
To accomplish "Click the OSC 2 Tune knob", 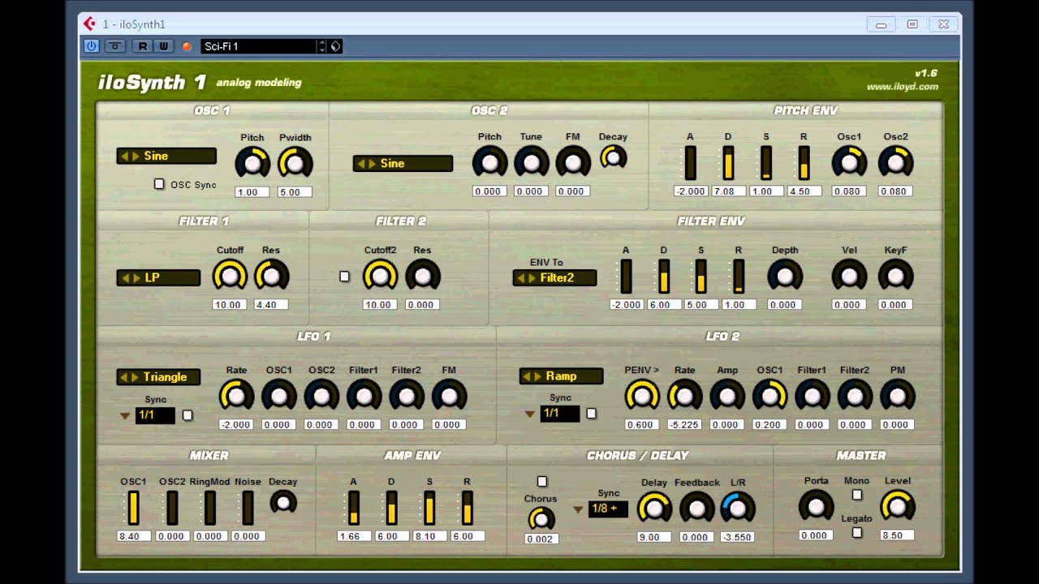I will (x=532, y=163).
